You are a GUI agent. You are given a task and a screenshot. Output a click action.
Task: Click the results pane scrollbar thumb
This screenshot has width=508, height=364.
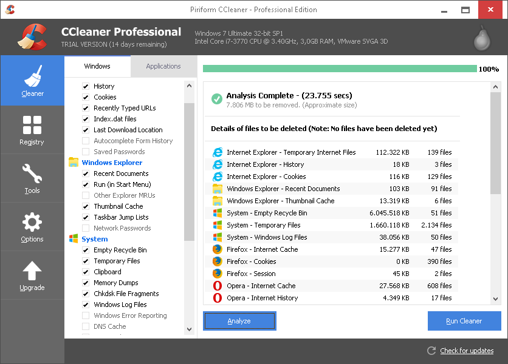tap(495, 143)
